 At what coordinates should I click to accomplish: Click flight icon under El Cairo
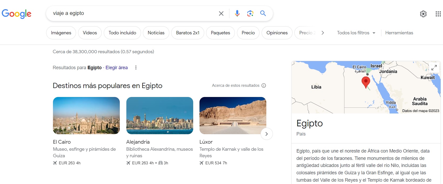point(55,163)
